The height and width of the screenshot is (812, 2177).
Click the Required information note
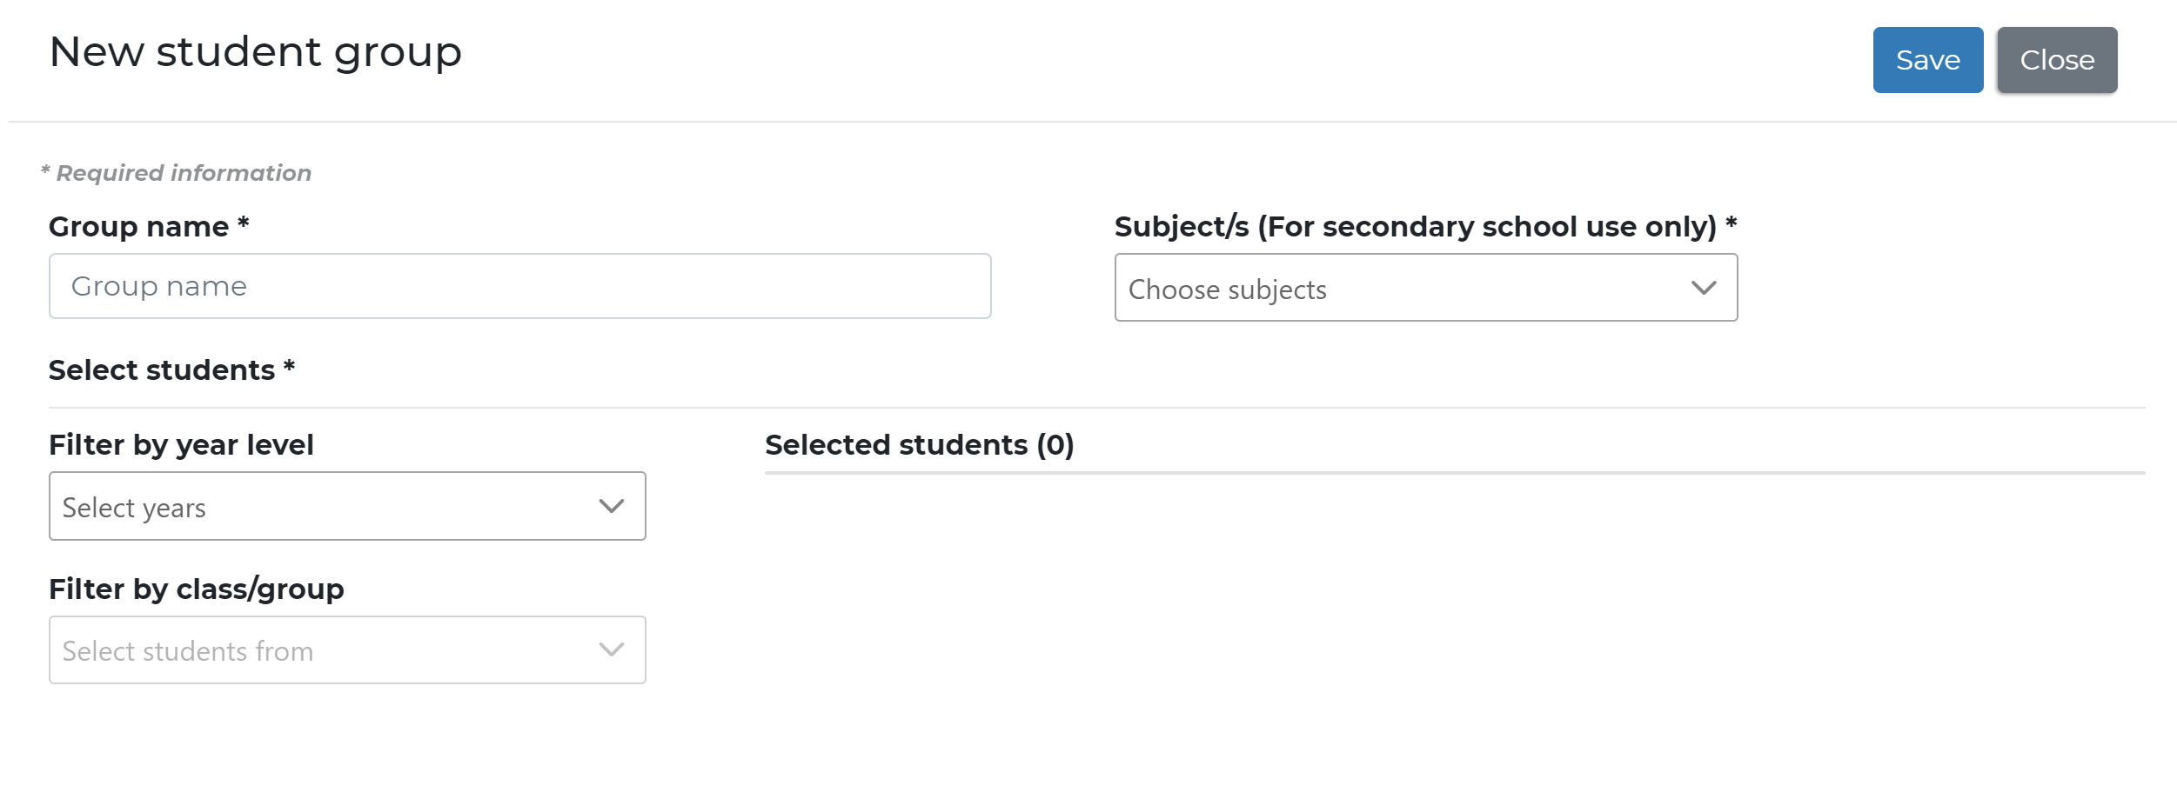tap(183, 173)
